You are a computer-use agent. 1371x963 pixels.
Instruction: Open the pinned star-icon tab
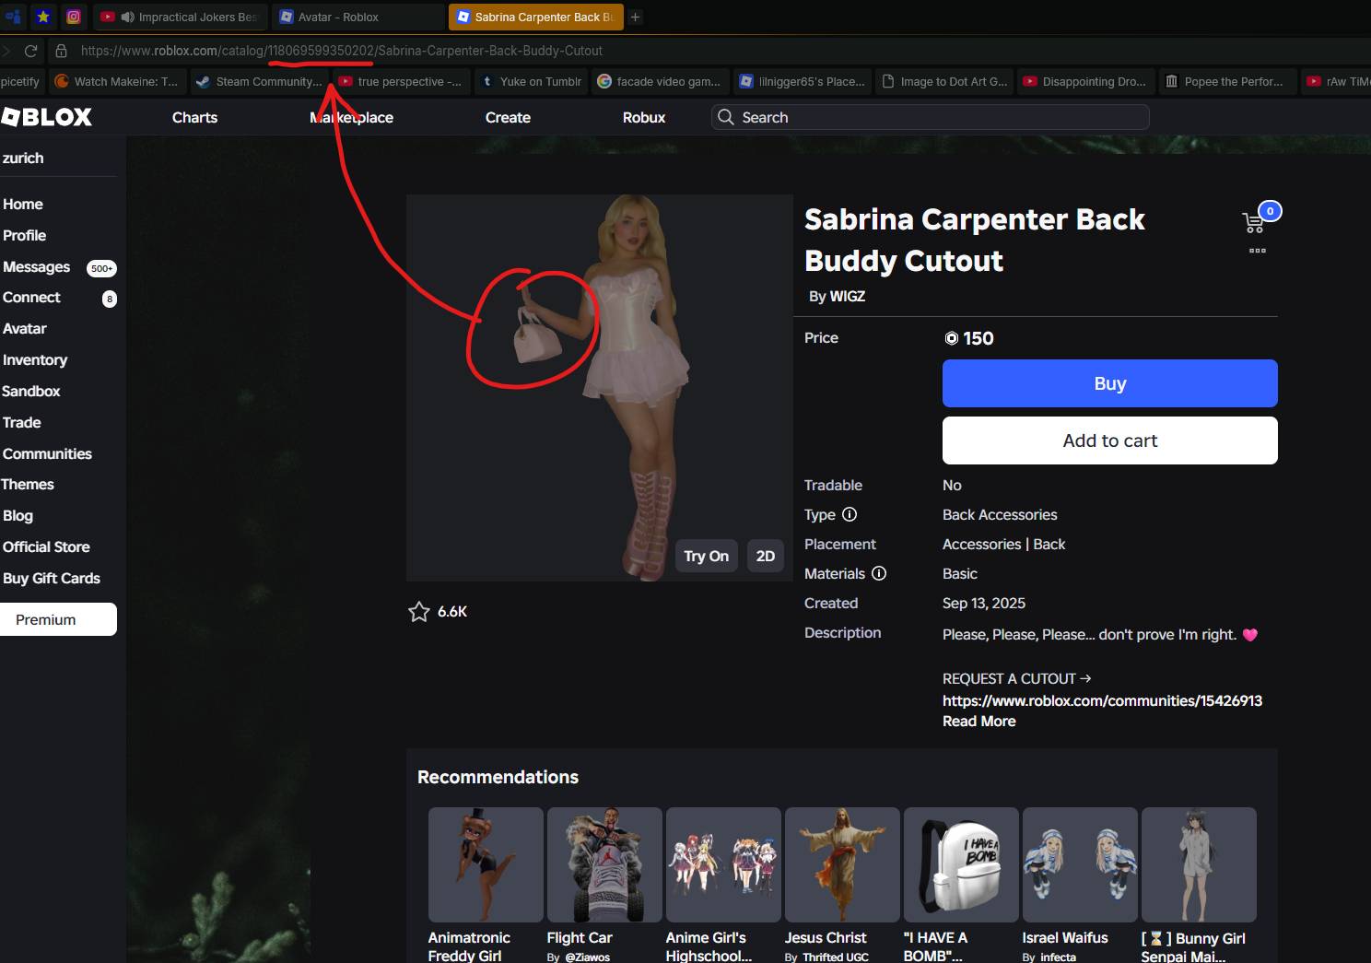(43, 17)
